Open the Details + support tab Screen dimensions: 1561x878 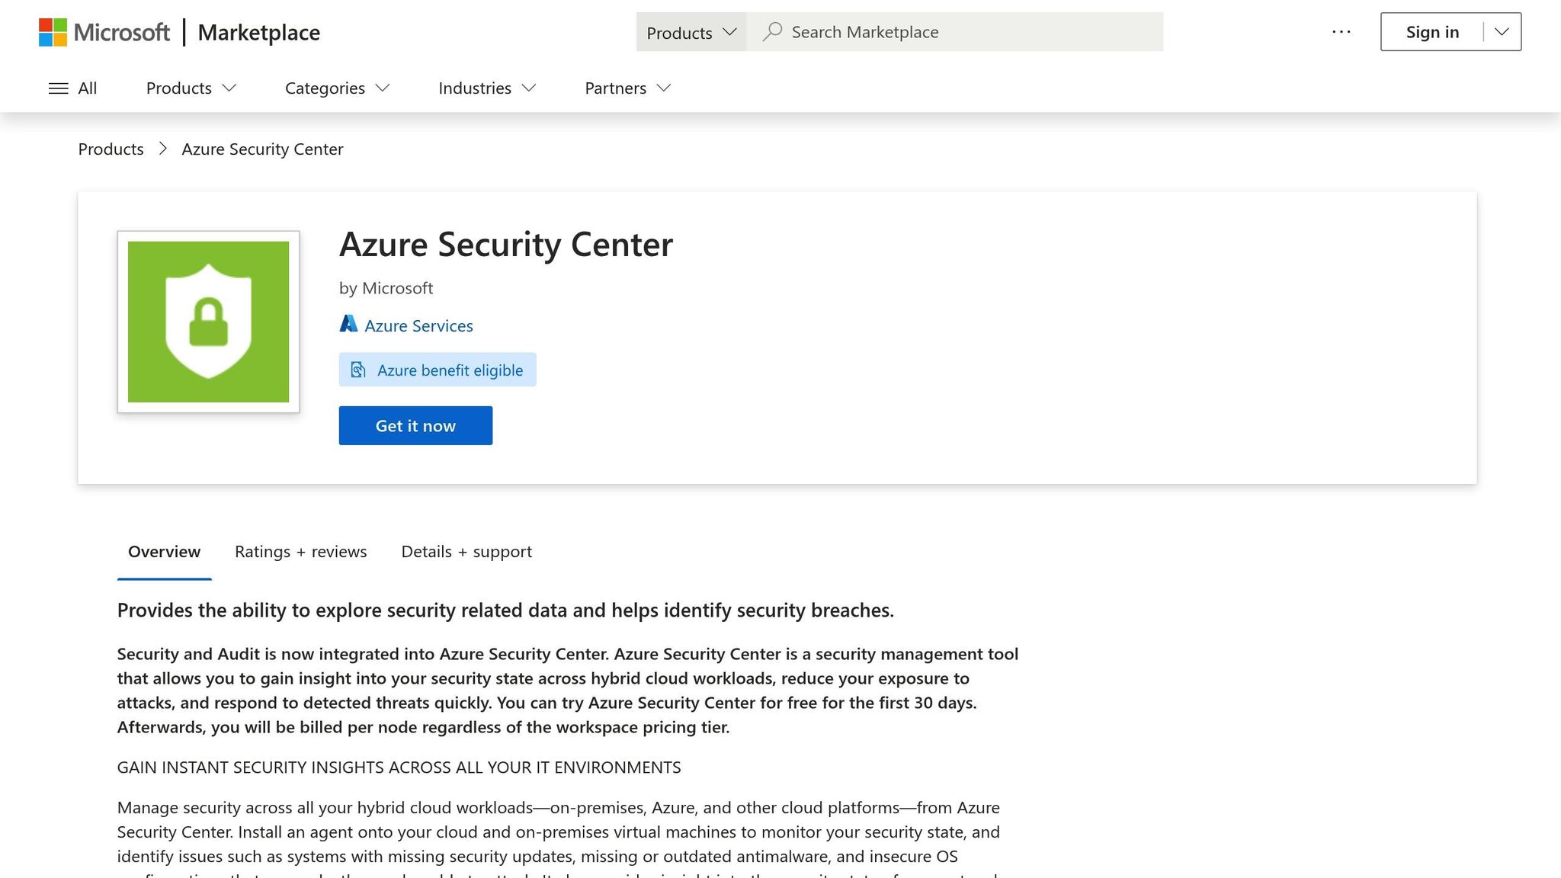pyautogui.click(x=466, y=551)
